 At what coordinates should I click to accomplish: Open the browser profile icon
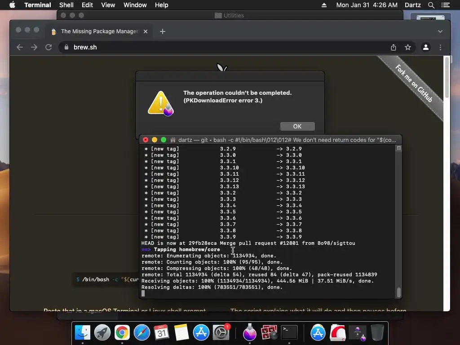[x=426, y=47]
